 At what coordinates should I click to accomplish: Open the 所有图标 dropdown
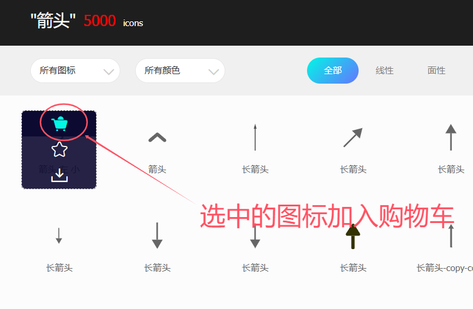tap(75, 71)
